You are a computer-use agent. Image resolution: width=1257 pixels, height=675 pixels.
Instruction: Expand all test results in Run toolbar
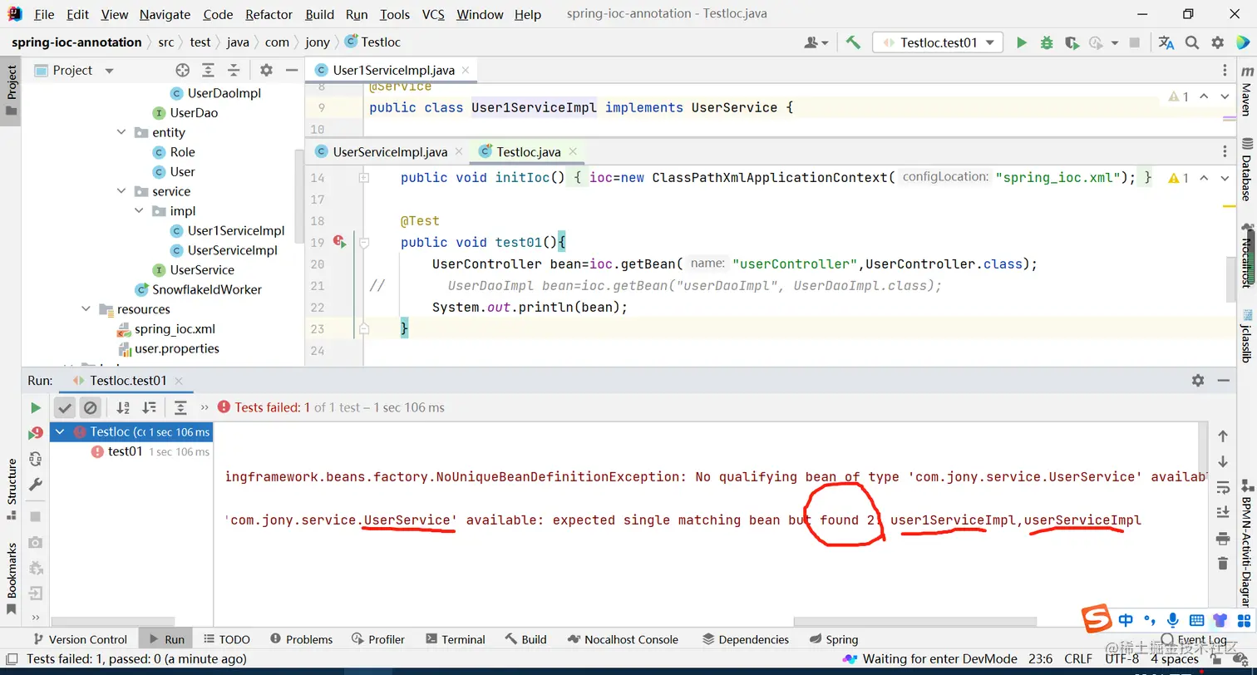click(x=180, y=407)
